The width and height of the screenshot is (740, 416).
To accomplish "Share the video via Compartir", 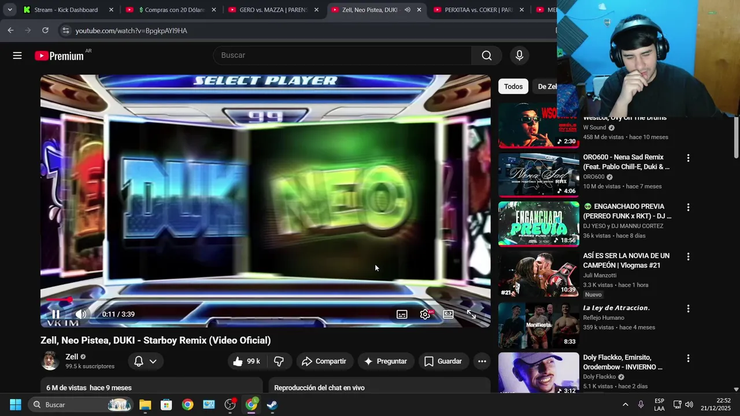I will (324, 361).
